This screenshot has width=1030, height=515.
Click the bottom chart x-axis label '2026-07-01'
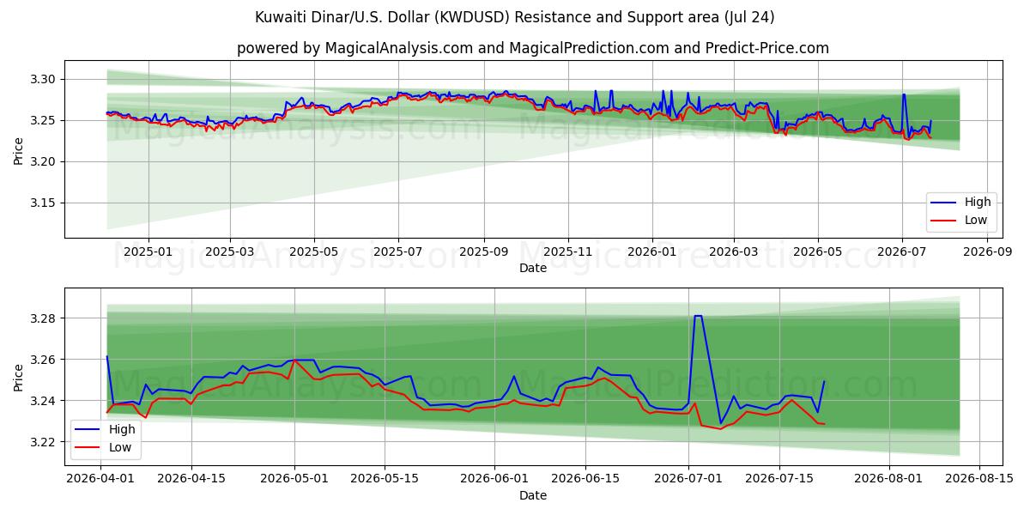[688, 479]
